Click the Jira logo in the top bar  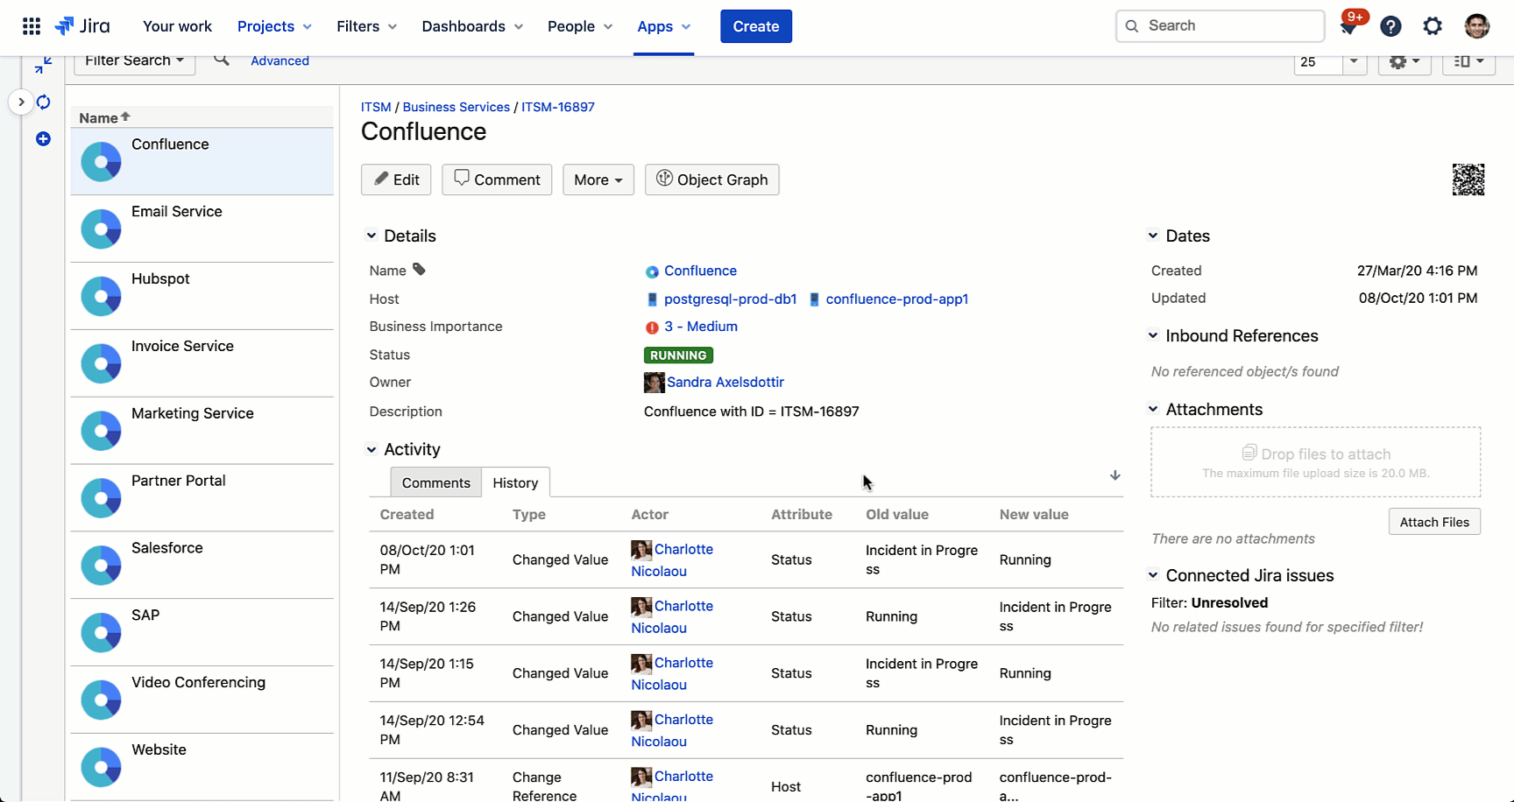(82, 25)
